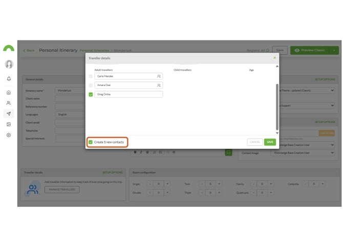Click the Save button in the page header
The width and height of the screenshot is (343, 247).
tap(280, 50)
